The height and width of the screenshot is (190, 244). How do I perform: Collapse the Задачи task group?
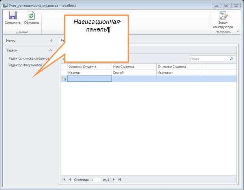(51, 50)
